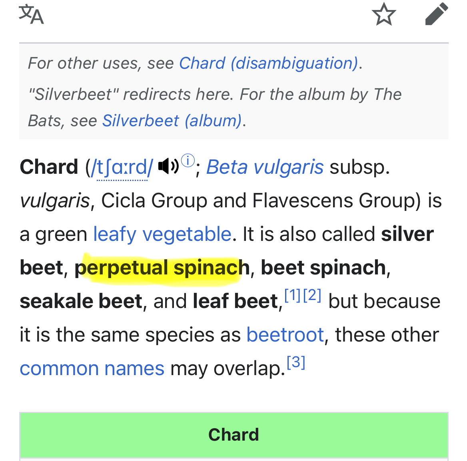The image size is (467, 461).
Task: Click the star watchlist icon
Action: (383, 15)
